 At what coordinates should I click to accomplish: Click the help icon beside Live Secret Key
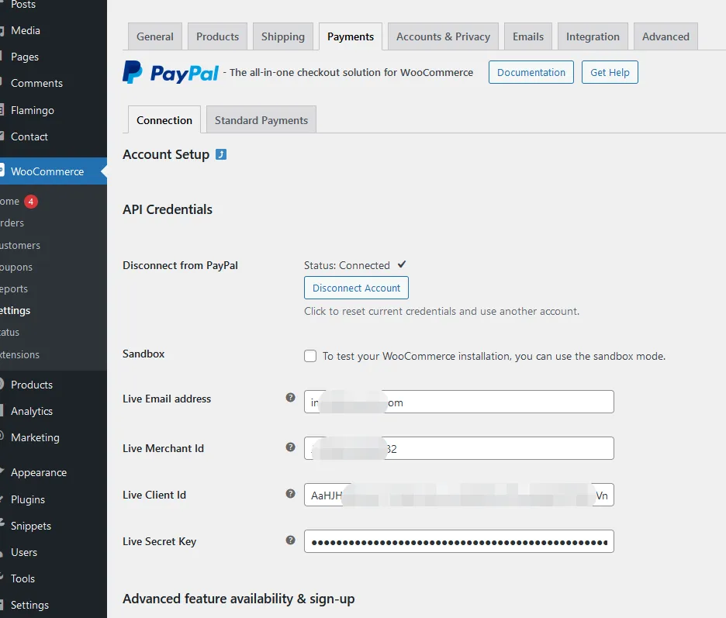point(291,540)
